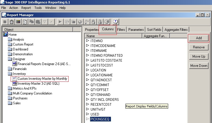The height and width of the screenshot is (123, 212).
Task: Select the QTY INCL ORDERS row
Action: pyautogui.click(x=104, y=99)
